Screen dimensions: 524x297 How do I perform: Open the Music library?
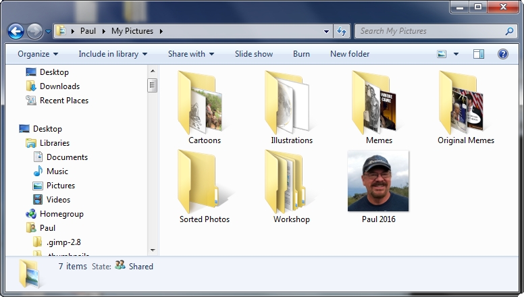tap(57, 171)
